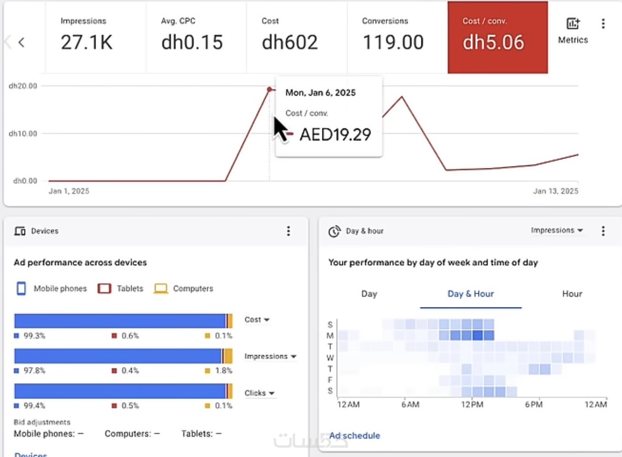Click the Jan 6 data point on chart
This screenshot has width=622, height=457.
point(269,90)
